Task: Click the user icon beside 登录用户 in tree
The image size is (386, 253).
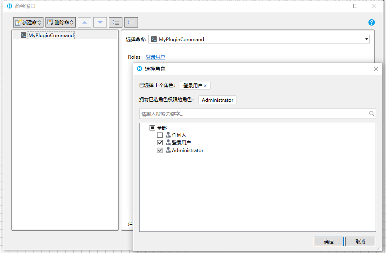Action: coord(168,142)
